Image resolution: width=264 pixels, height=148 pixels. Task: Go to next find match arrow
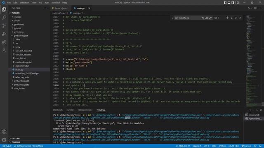(x=232, y=18)
